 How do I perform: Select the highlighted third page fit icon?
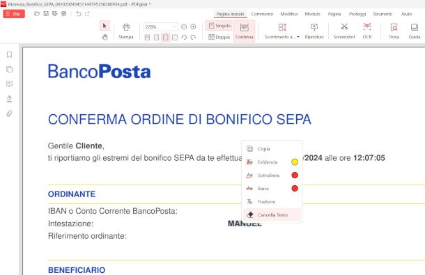tap(166, 37)
